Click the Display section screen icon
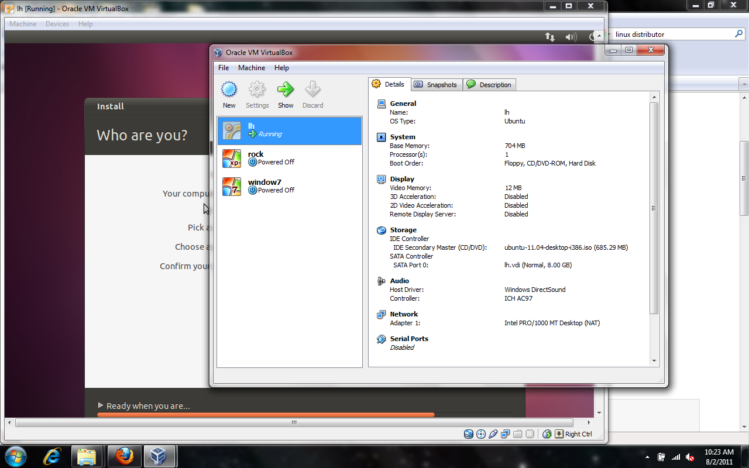The image size is (749, 468). coord(382,179)
